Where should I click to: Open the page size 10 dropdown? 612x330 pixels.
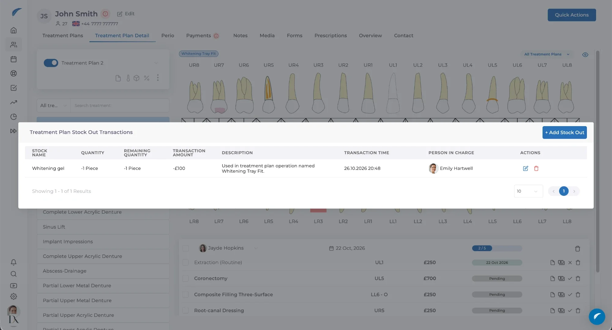coord(528,191)
